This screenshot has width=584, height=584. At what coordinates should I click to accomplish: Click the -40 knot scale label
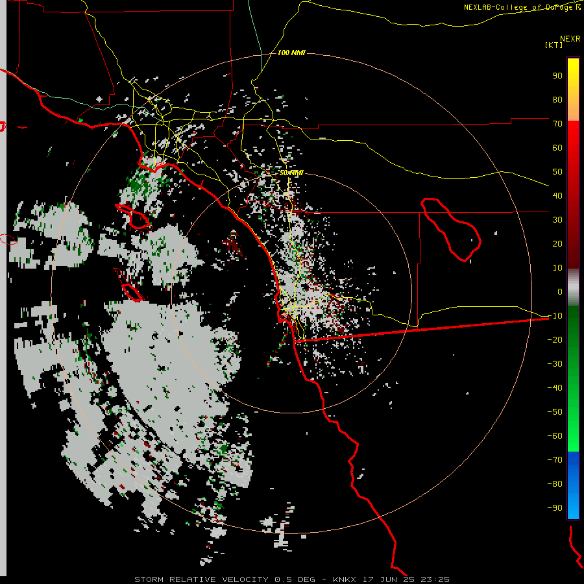(555, 388)
